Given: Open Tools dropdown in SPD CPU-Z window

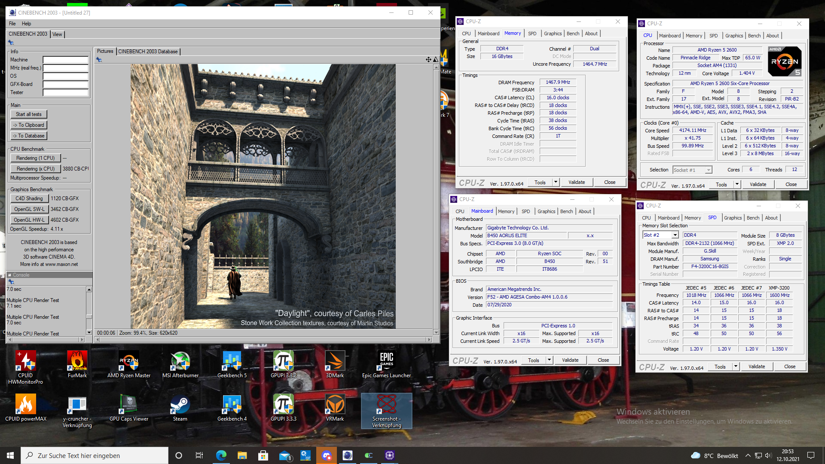Looking at the screenshot, I should (736, 366).
